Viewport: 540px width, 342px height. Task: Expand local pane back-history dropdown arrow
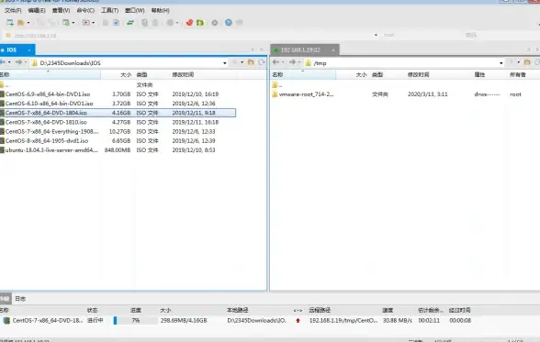(x=9, y=62)
